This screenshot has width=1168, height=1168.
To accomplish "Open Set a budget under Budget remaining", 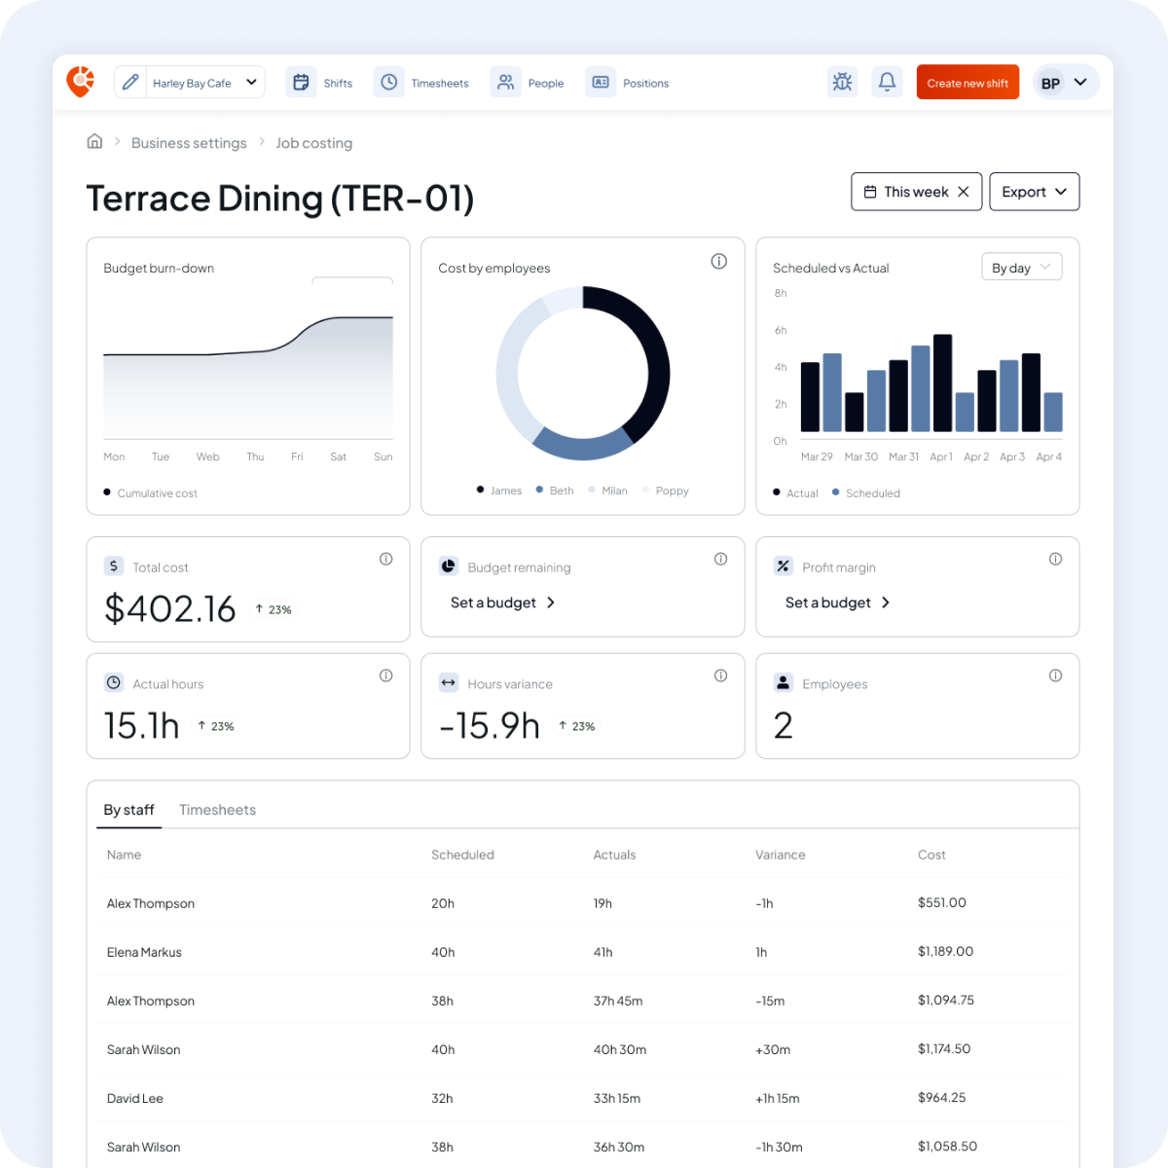I will (502, 602).
